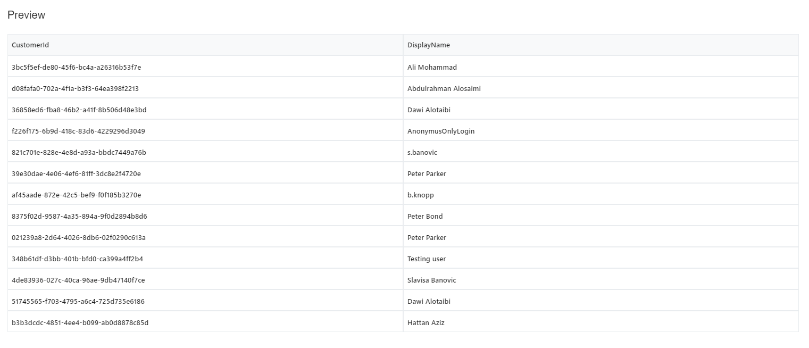Click the CustomerId column header
This screenshot has width=809, height=348.
pyautogui.click(x=30, y=45)
